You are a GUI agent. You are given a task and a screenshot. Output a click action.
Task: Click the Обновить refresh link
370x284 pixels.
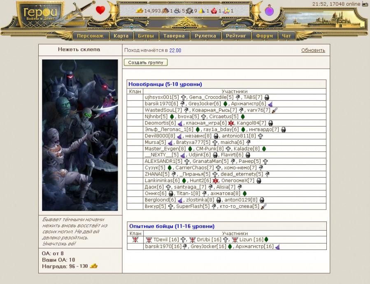click(x=313, y=50)
